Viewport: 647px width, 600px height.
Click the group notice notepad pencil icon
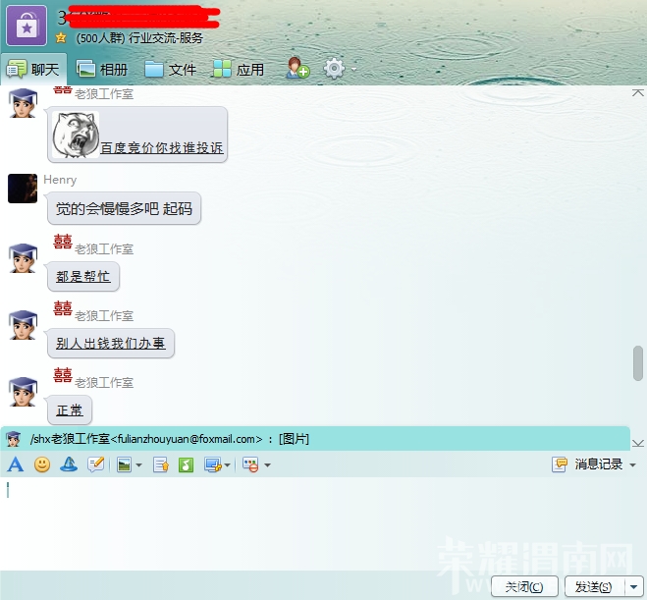pos(95,464)
